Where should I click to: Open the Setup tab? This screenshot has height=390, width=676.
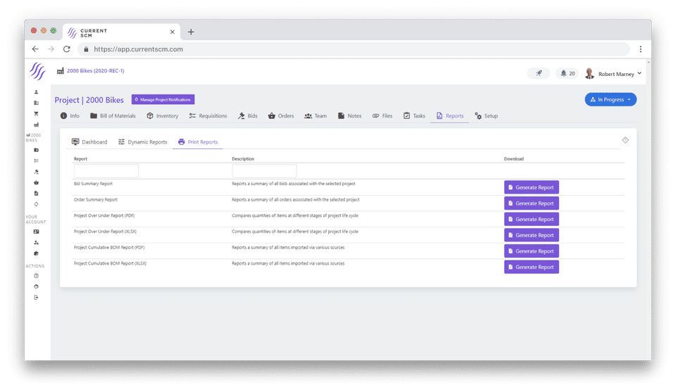click(487, 116)
